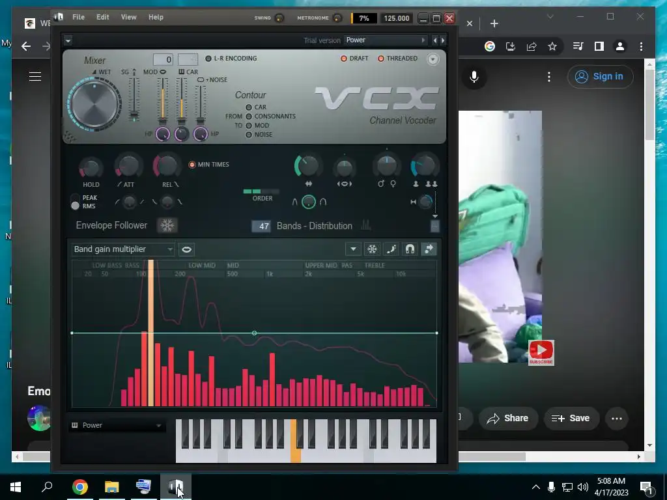Open a new browser tab
The height and width of the screenshot is (500, 667).
(x=494, y=23)
